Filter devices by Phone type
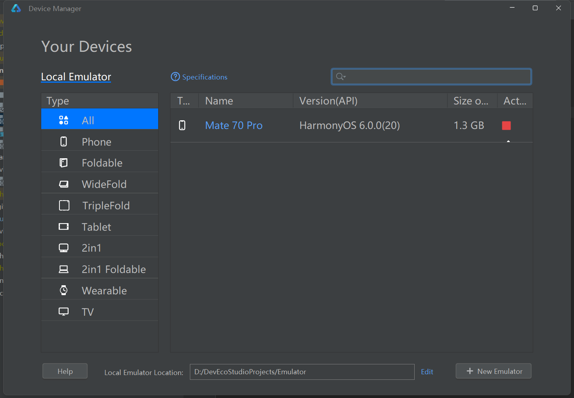 coord(96,142)
